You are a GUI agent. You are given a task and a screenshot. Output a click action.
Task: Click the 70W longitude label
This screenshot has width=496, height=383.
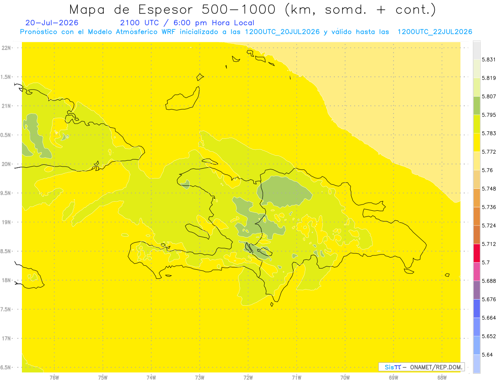(x=345, y=378)
